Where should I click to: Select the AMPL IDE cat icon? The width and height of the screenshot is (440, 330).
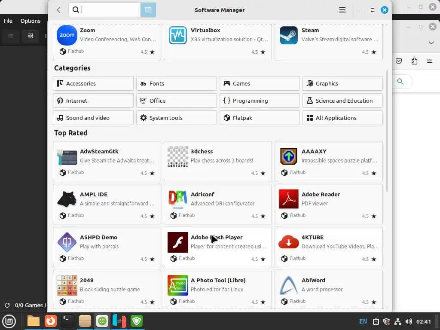tap(67, 199)
